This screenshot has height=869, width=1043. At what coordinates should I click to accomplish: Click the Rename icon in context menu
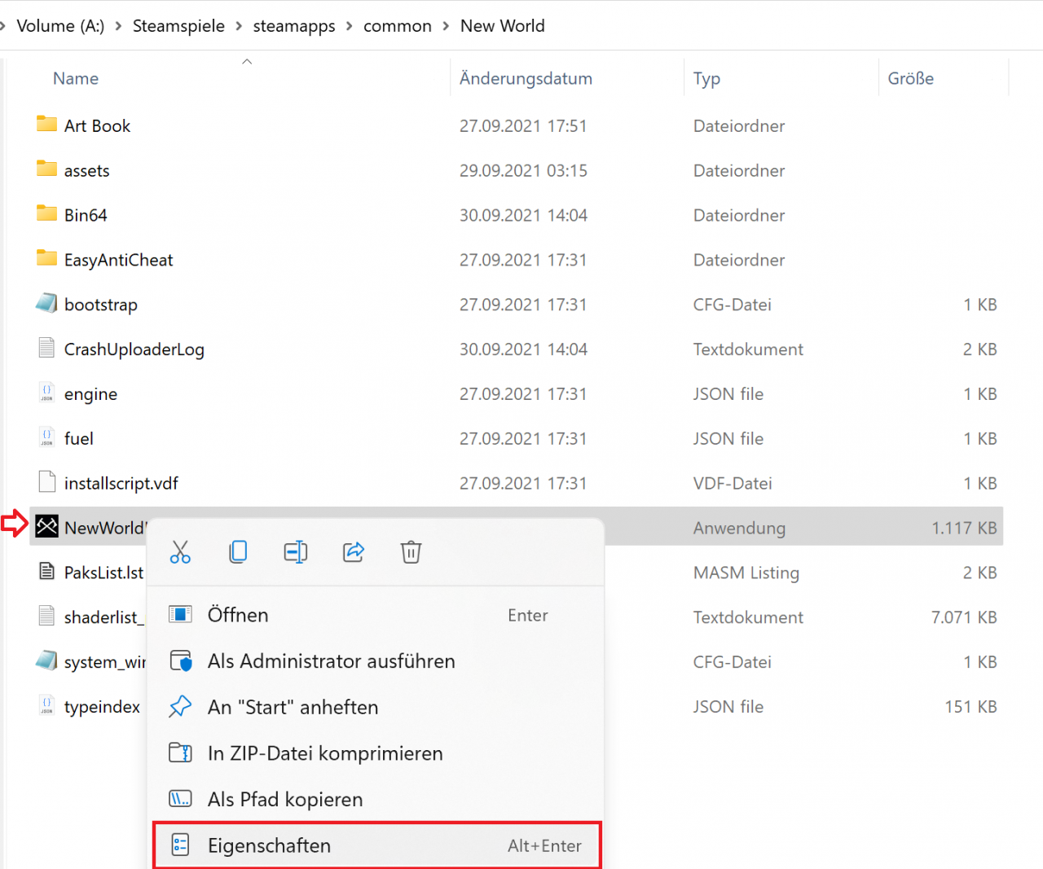(x=296, y=552)
